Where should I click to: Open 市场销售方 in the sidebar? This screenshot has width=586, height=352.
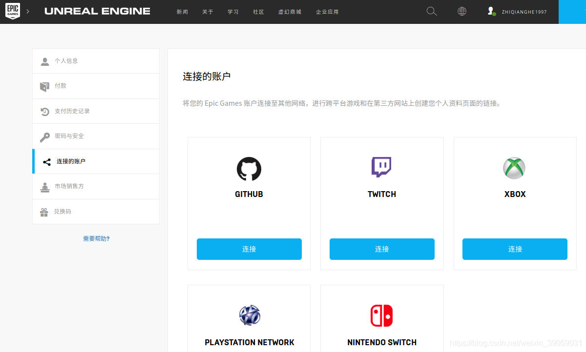pos(96,186)
